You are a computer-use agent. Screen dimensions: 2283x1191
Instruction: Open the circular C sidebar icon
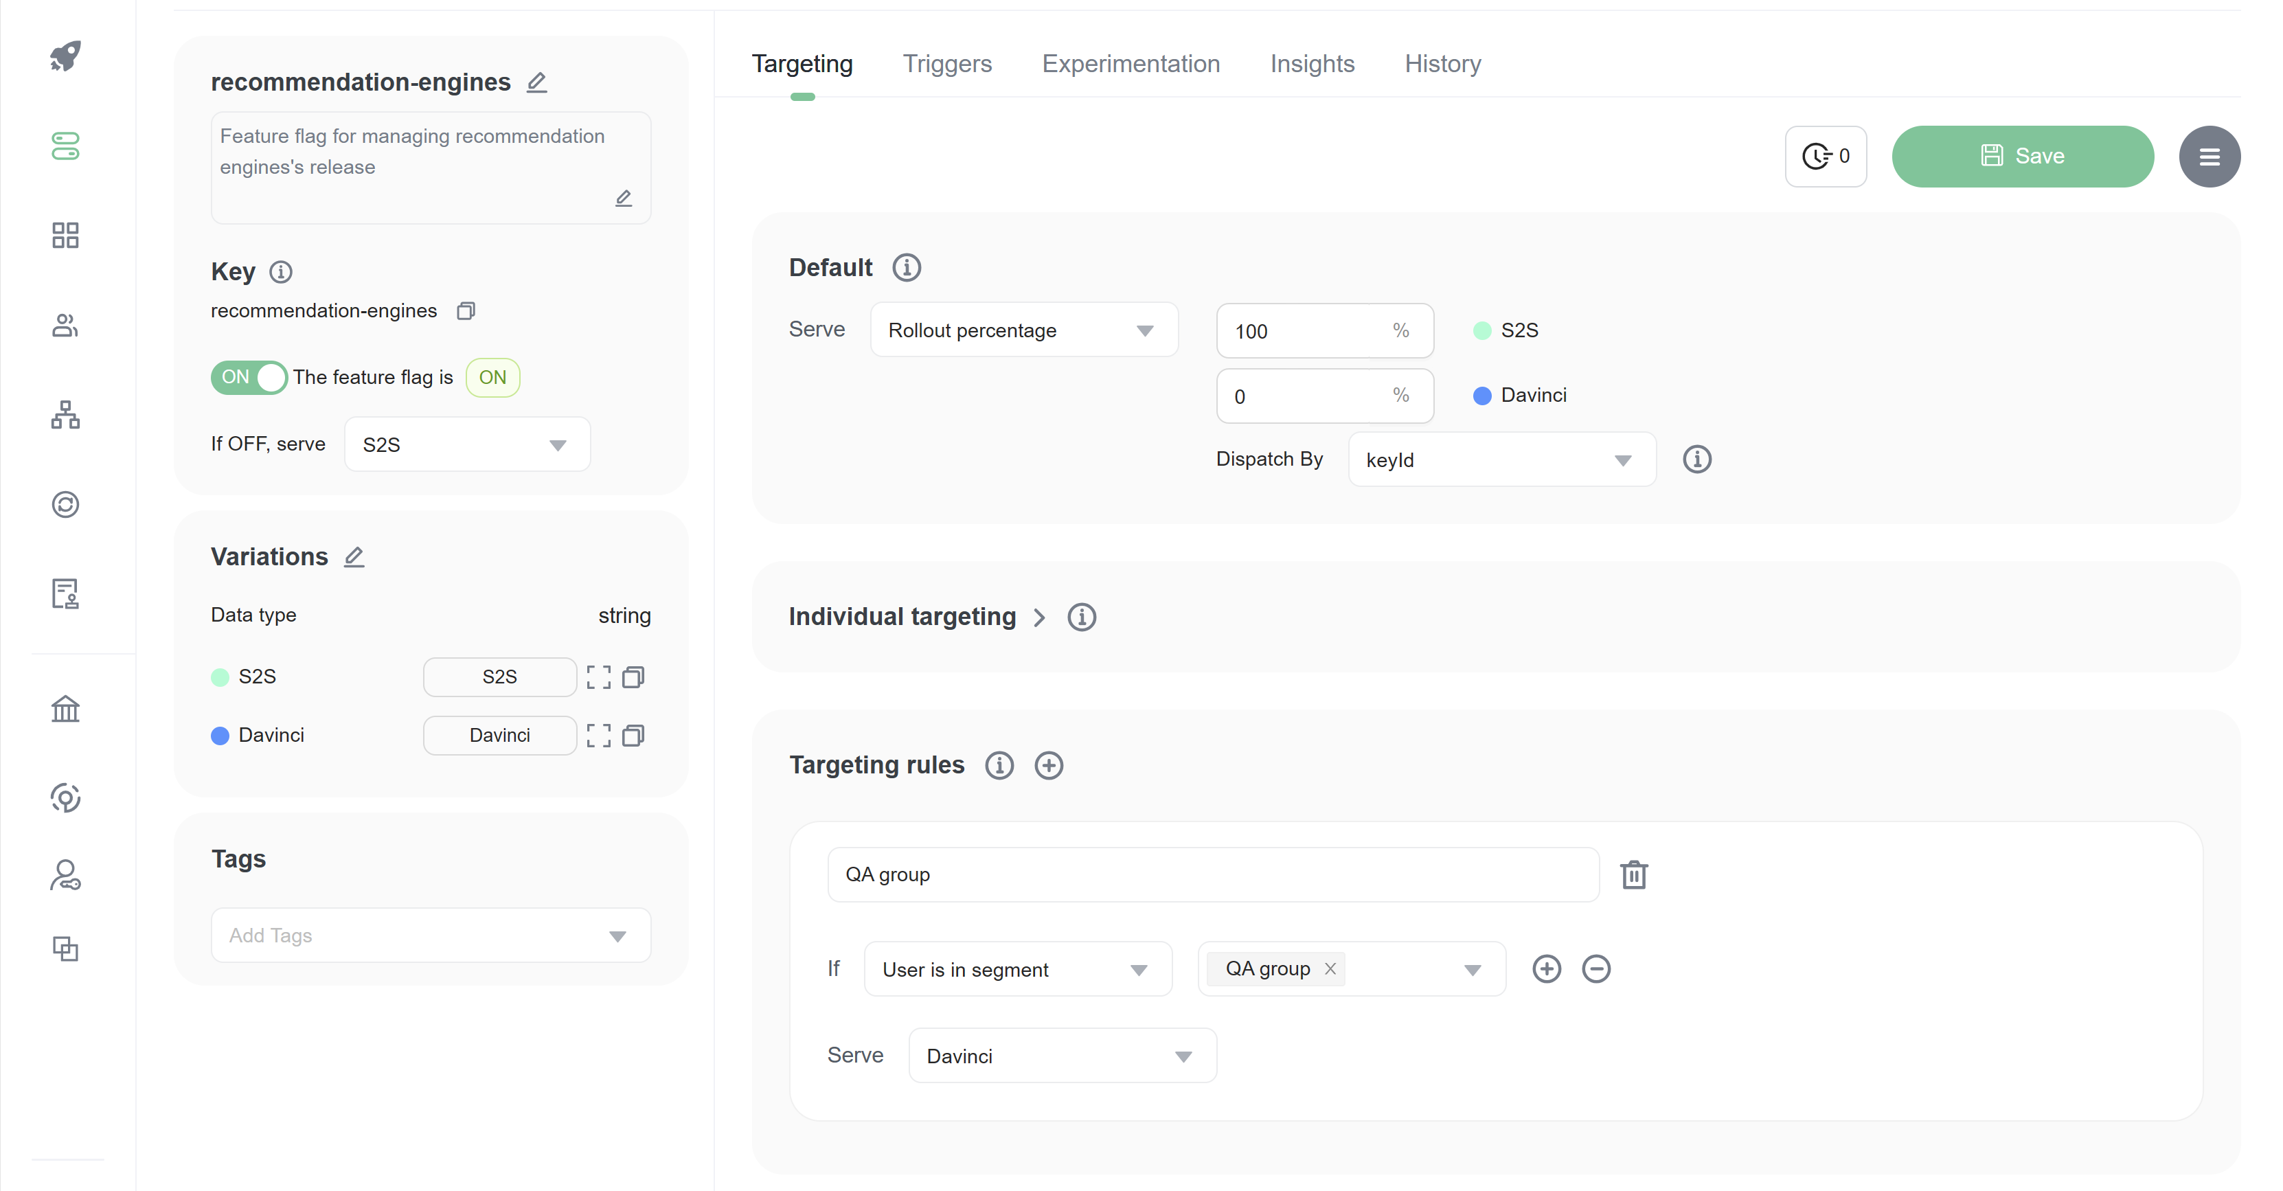[65, 504]
